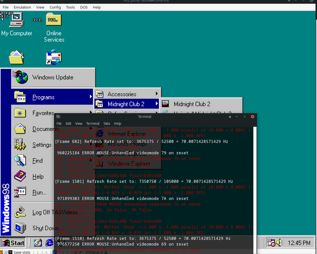317x254 pixels.
Task: Click the black record indicator in BizHawk status bar
Action: point(10,252)
